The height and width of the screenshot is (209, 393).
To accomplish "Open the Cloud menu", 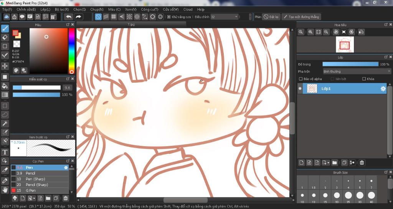I will point(188,10).
